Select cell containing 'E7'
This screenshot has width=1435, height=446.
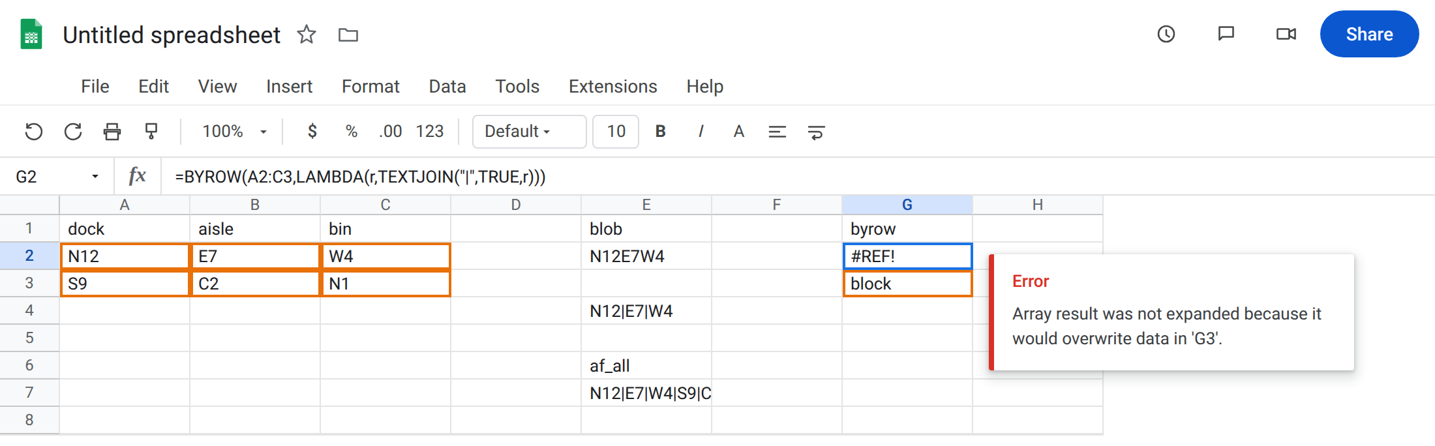tap(255, 256)
